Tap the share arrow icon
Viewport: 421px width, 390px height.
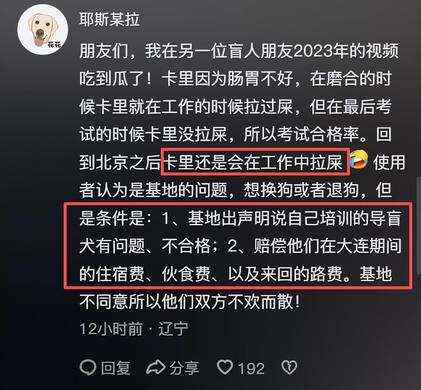click(155, 367)
